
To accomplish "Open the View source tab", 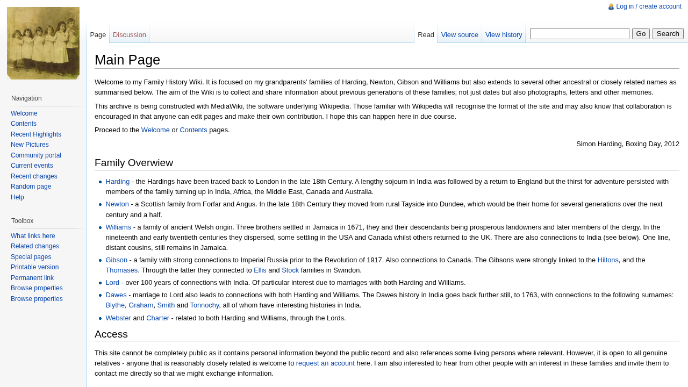I will point(459,35).
